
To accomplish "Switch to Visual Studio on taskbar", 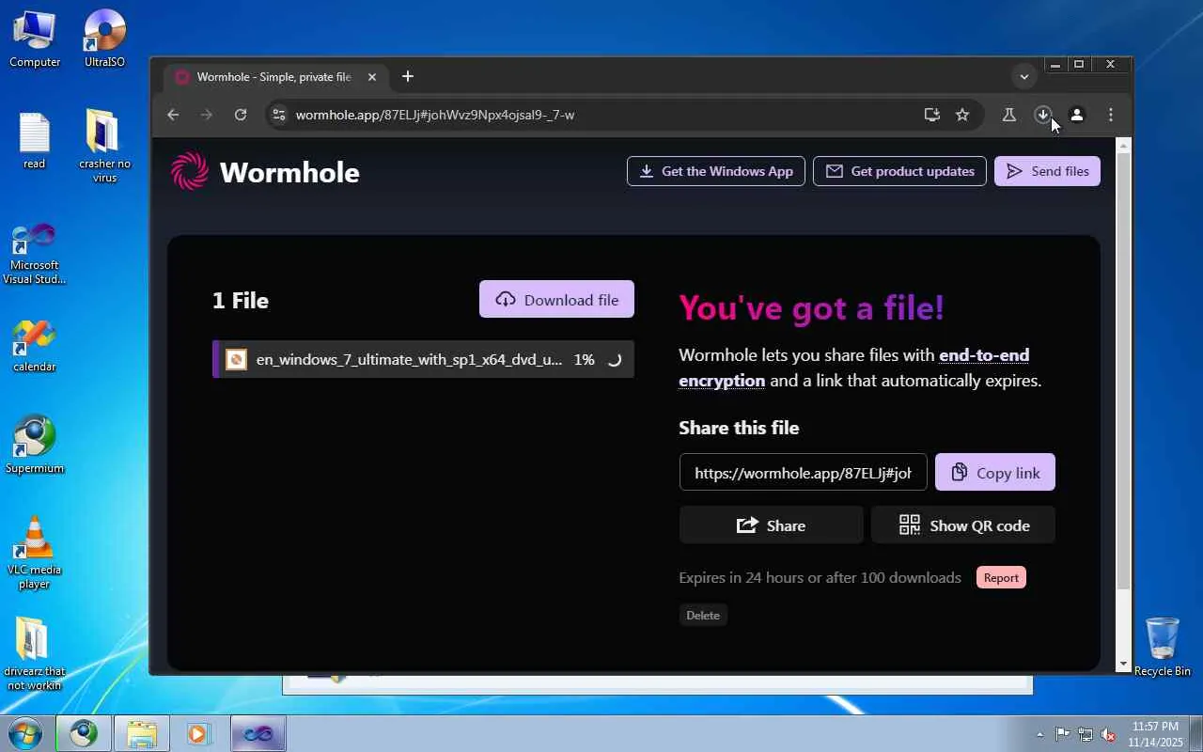I will (x=258, y=733).
